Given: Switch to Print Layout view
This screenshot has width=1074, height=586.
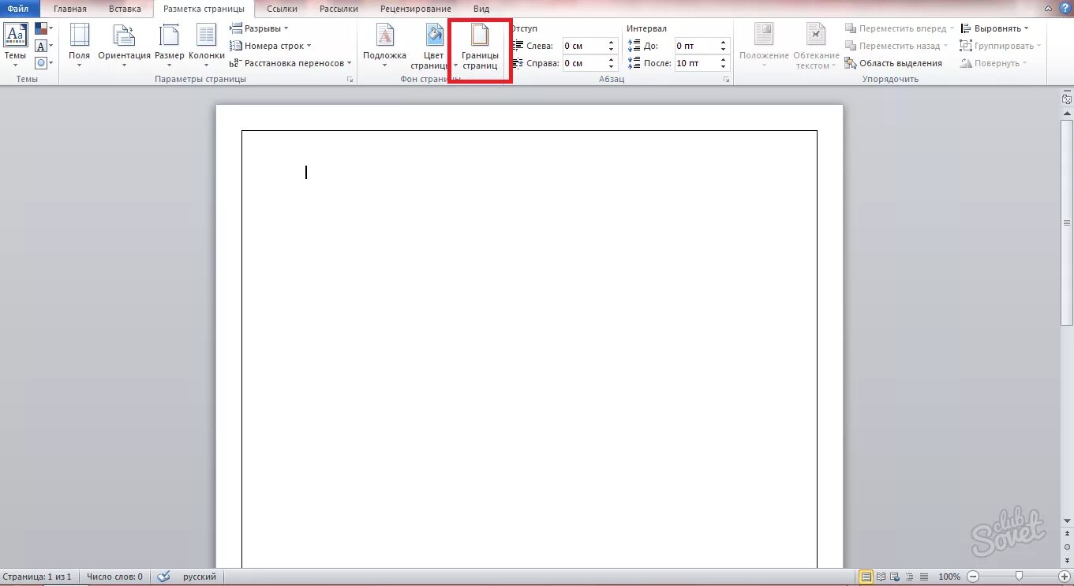Looking at the screenshot, I should click(866, 577).
